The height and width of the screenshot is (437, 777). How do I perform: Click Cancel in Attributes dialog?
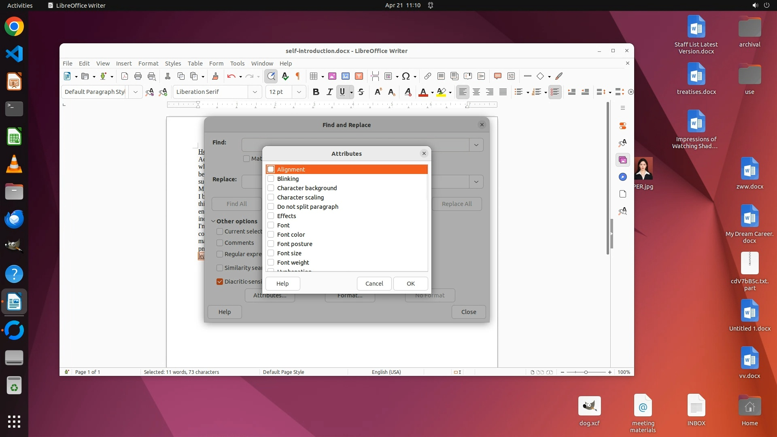pos(374,283)
